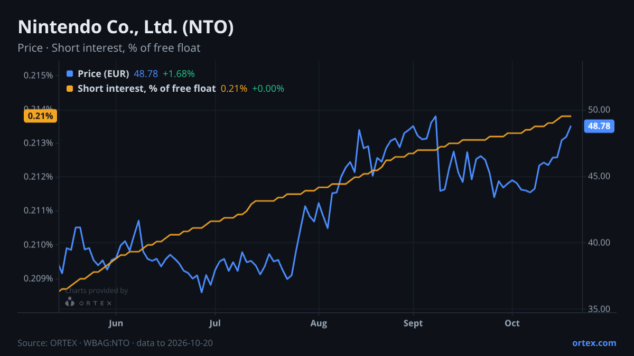Click the Jul x-axis label
This screenshot has height=356, width=634.
pos(215,323)
